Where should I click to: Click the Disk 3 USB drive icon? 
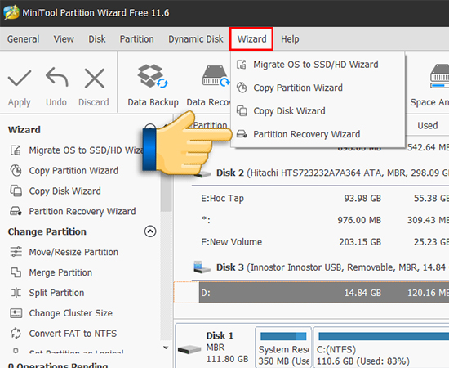point(202,267)
